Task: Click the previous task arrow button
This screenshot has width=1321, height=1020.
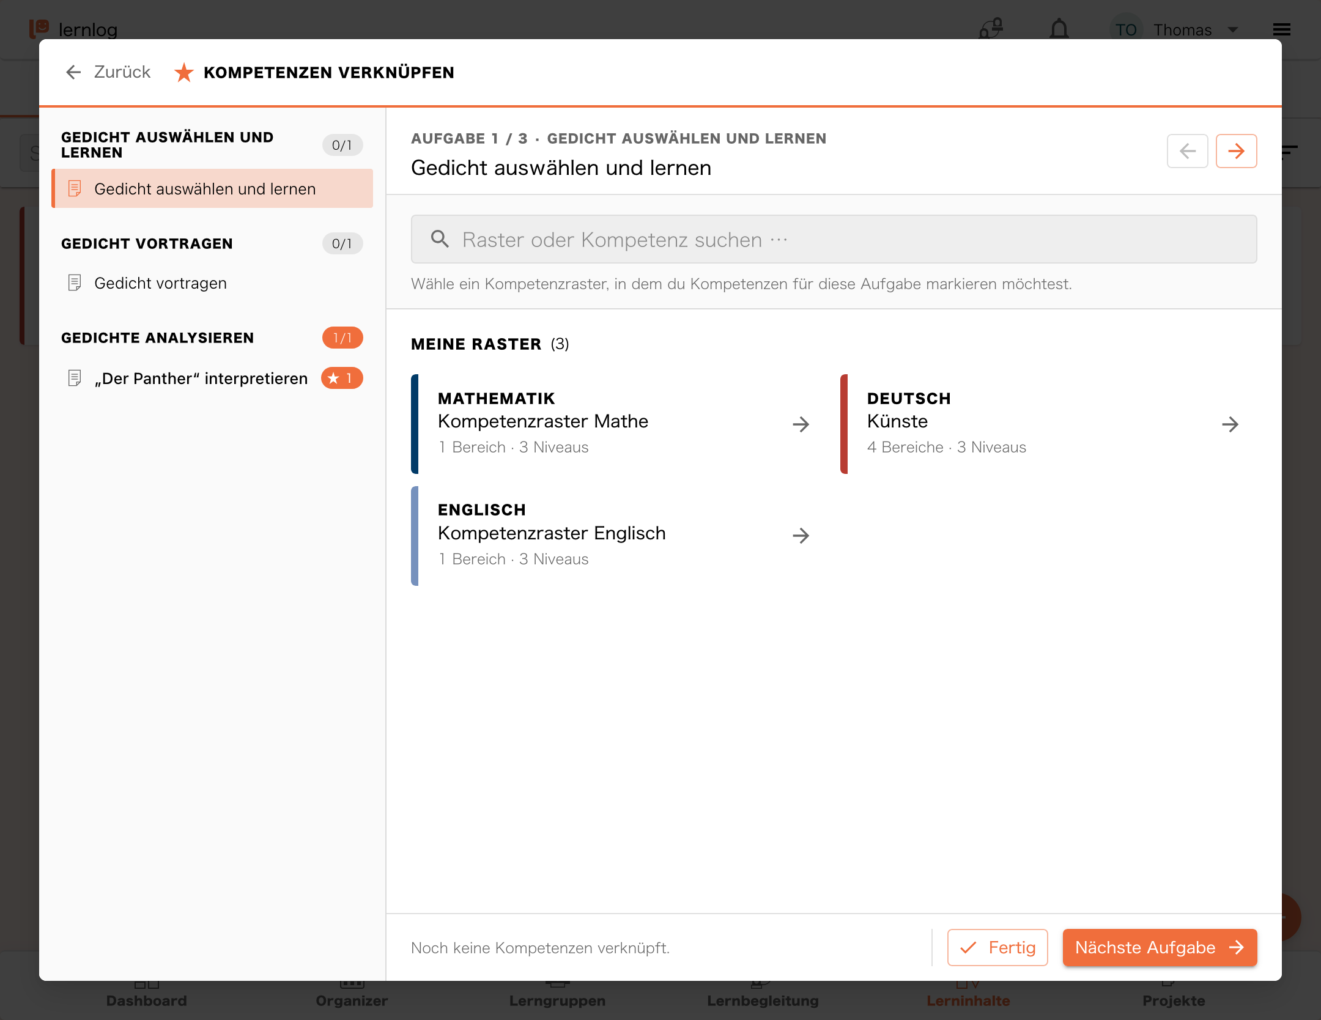Action: (1187, 151)
